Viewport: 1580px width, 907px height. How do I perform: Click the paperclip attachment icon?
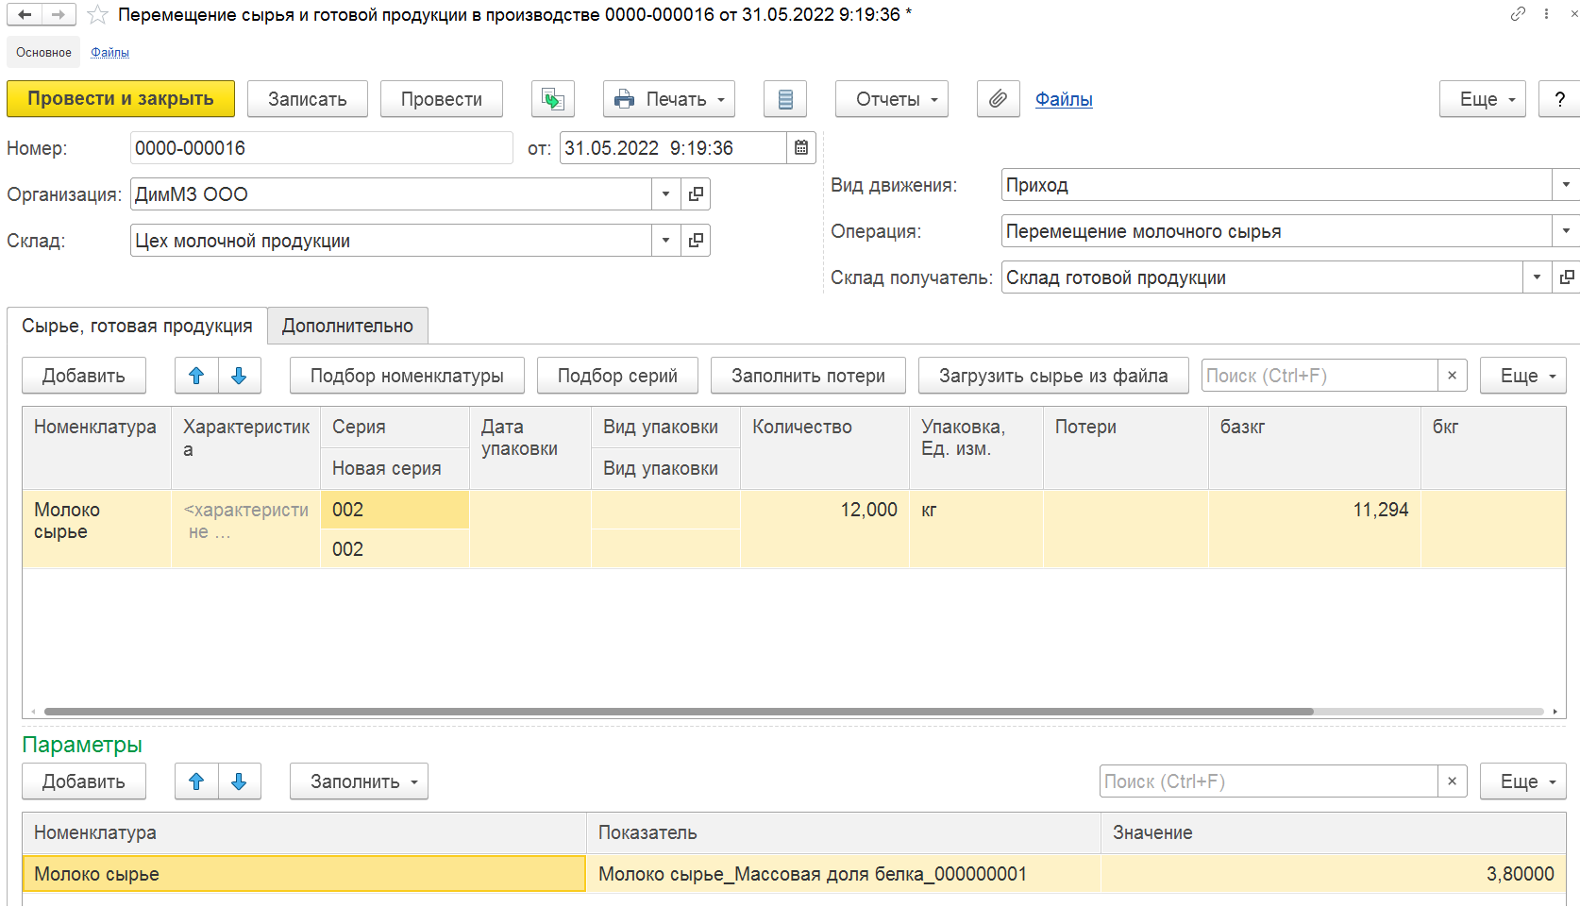tap(999, 99)
